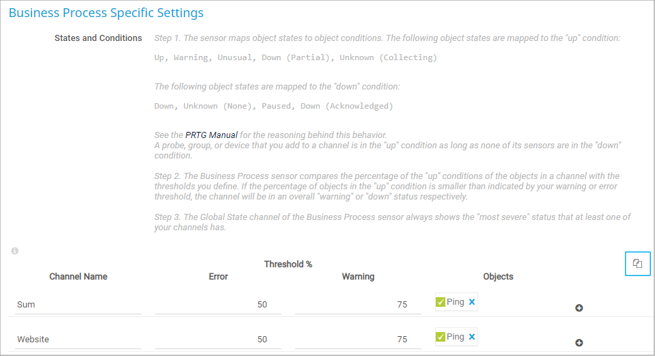
Task: Focus the Sum channel name field
Action: tap(78, 305)
